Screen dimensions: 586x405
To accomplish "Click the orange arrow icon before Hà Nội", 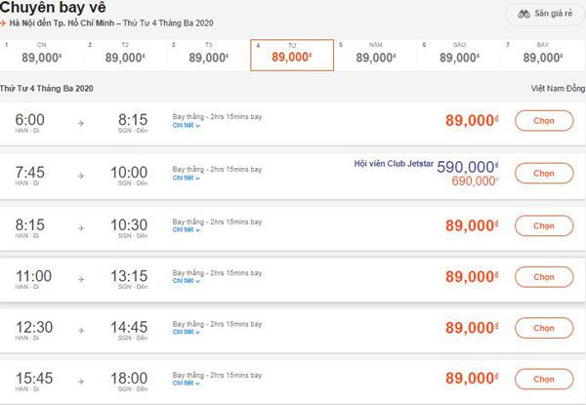I will 3,23.
